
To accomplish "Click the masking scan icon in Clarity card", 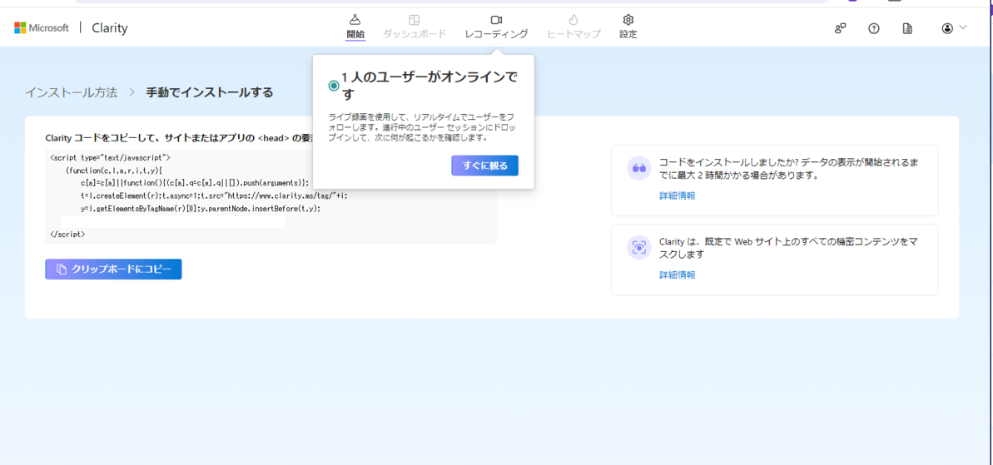I will click(639, 247).
